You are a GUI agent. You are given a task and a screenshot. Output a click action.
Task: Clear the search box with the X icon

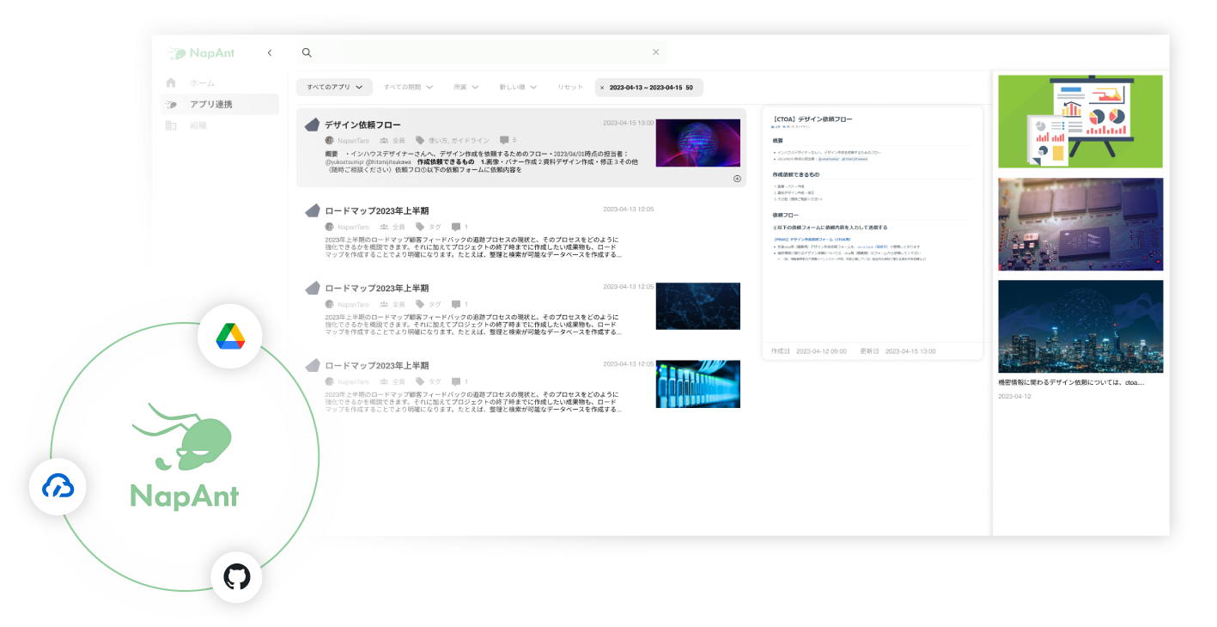[656, 52]
